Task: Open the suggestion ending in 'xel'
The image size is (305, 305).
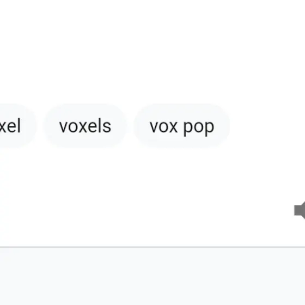Action: tap(16, 126)
